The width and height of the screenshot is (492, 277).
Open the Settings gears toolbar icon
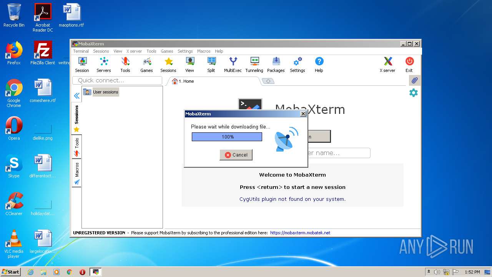[x=298, y=65]
